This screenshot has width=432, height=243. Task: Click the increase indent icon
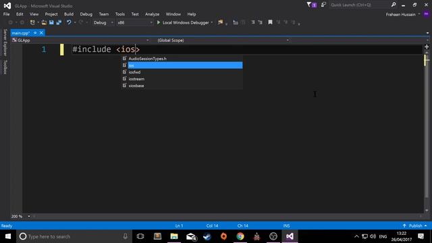coord(260,22)
